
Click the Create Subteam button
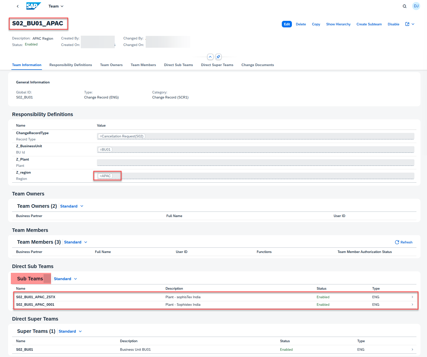(x=369, y=24)
